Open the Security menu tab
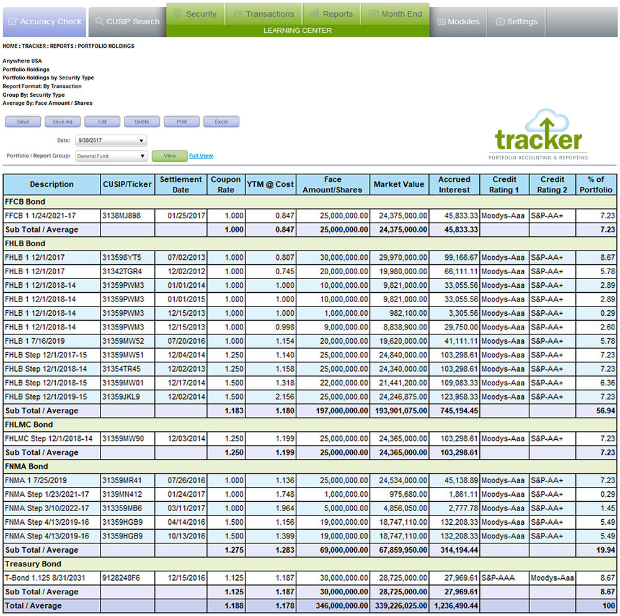This screenshot has width=620, height=616. (x=178, y=14)
